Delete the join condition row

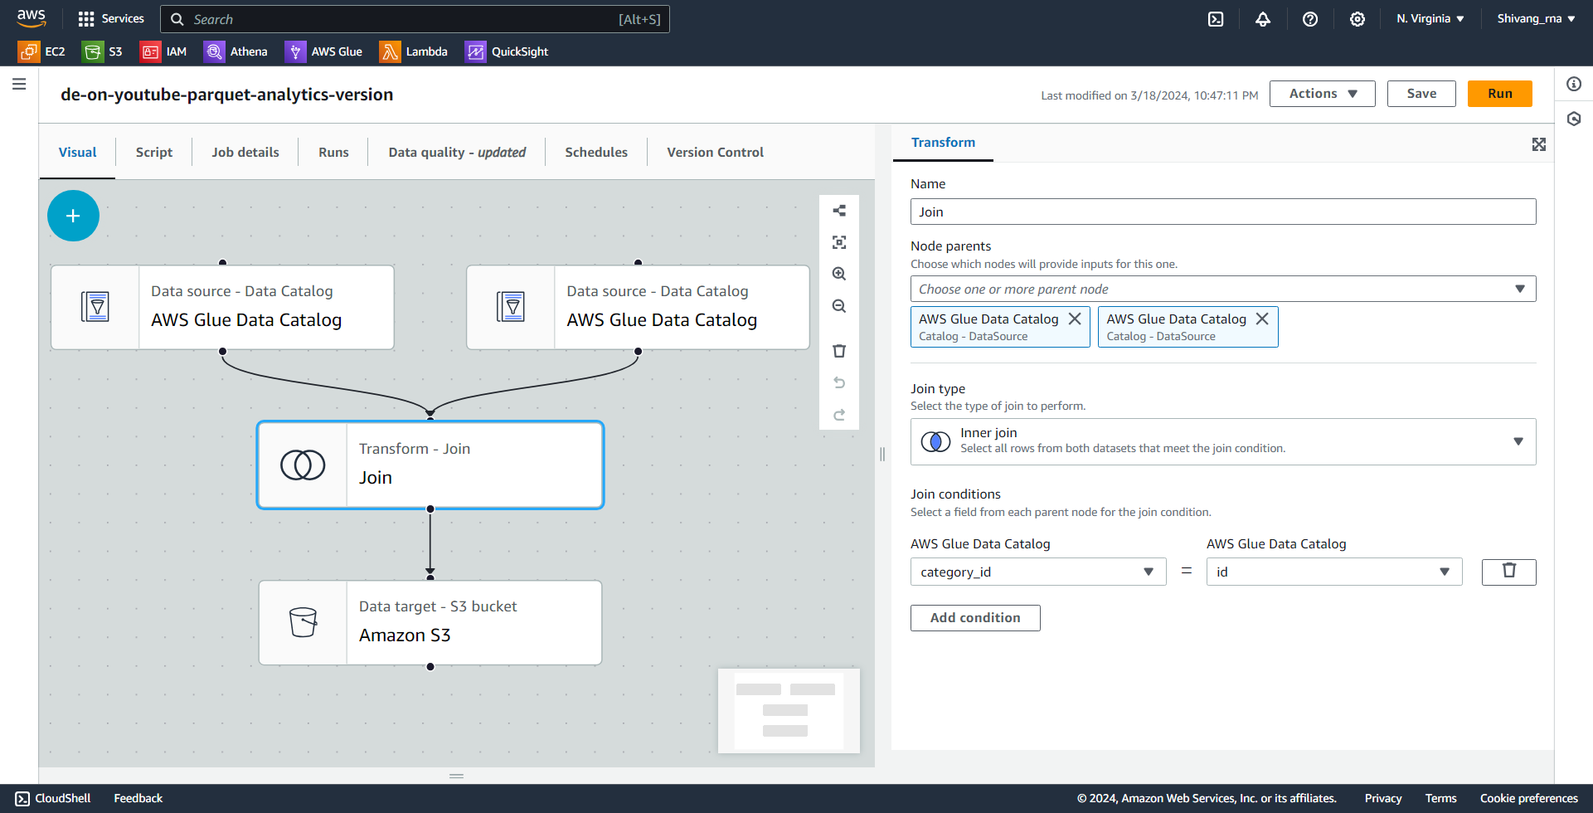pyautogui.click(x=1509, y=572)
